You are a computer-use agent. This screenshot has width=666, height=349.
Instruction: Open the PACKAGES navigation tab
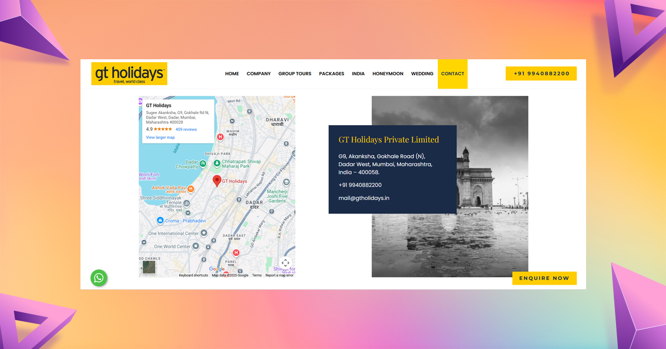tap(331, 73)
